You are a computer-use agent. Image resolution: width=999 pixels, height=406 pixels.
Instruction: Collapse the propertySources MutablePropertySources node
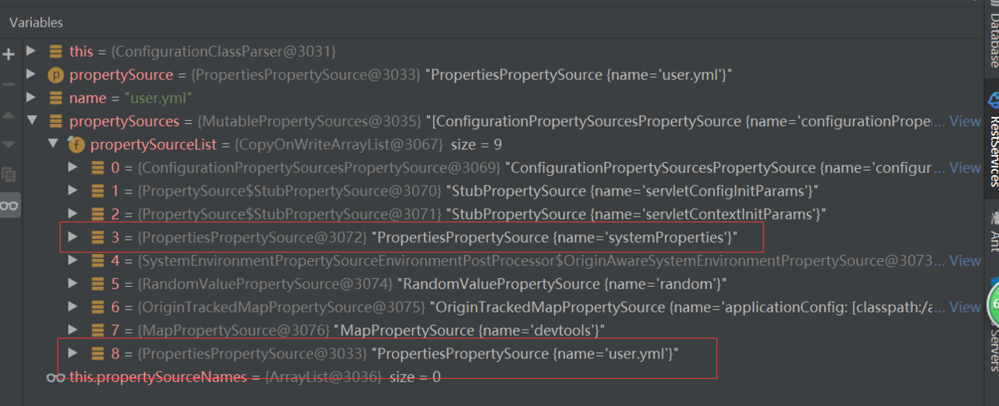coord(31,122)
